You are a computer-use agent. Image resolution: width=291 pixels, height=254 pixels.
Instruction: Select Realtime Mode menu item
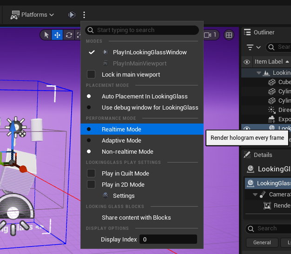click(121, 129)
